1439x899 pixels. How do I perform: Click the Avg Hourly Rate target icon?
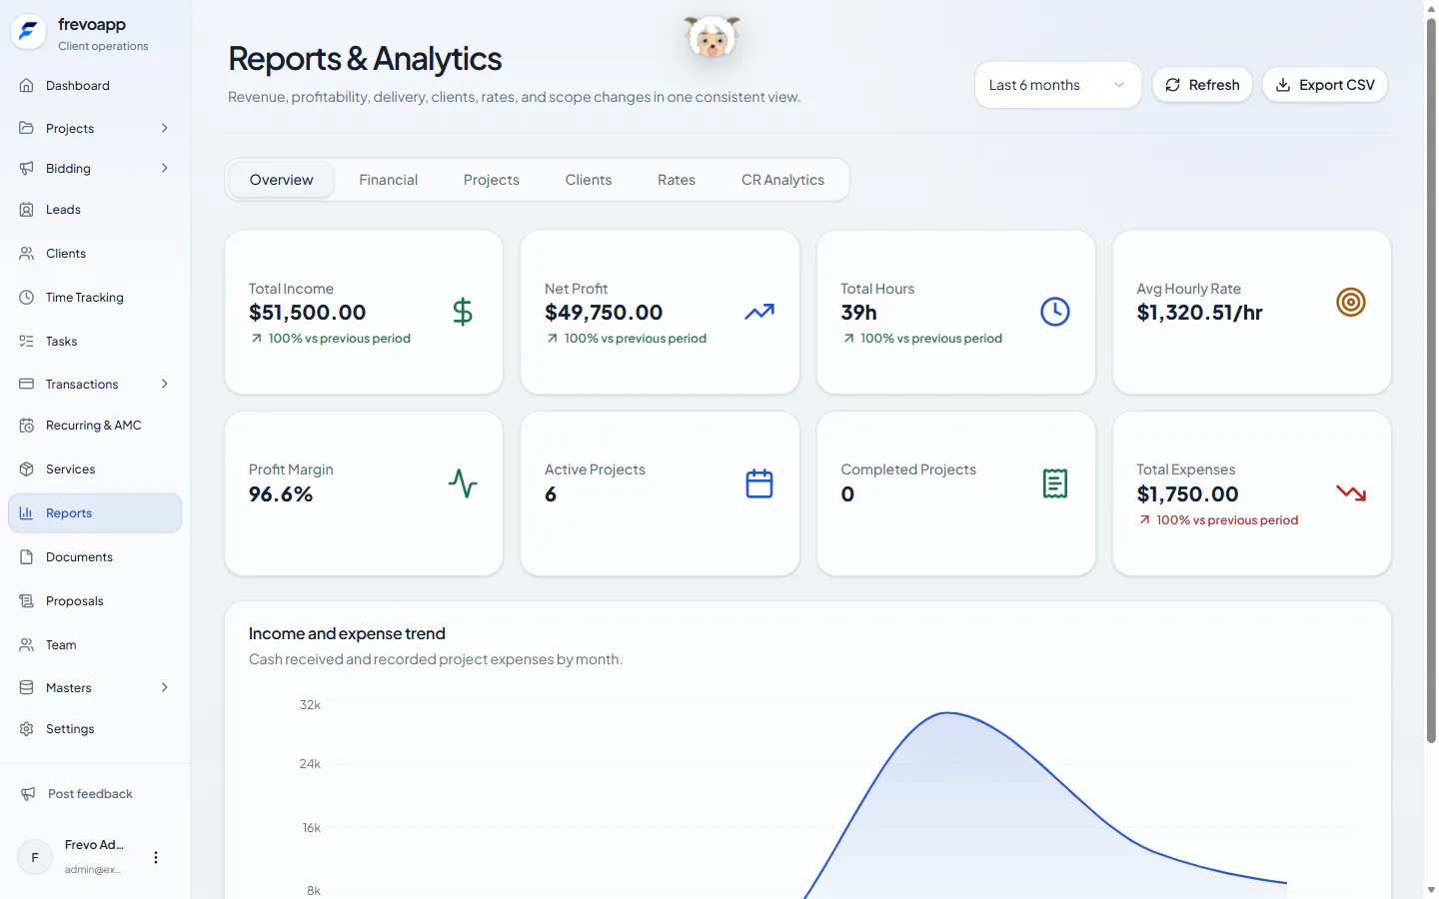pyautogui.click(x=1351, y=302)
